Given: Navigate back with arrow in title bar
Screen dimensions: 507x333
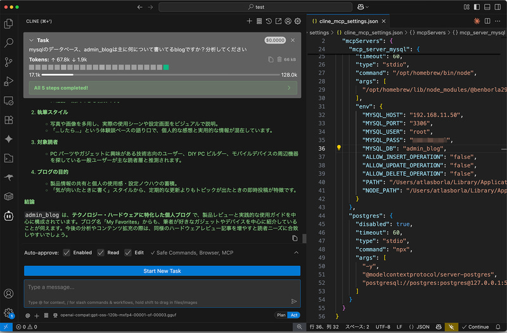Looking at the screenshot, I should pos(139,7).
